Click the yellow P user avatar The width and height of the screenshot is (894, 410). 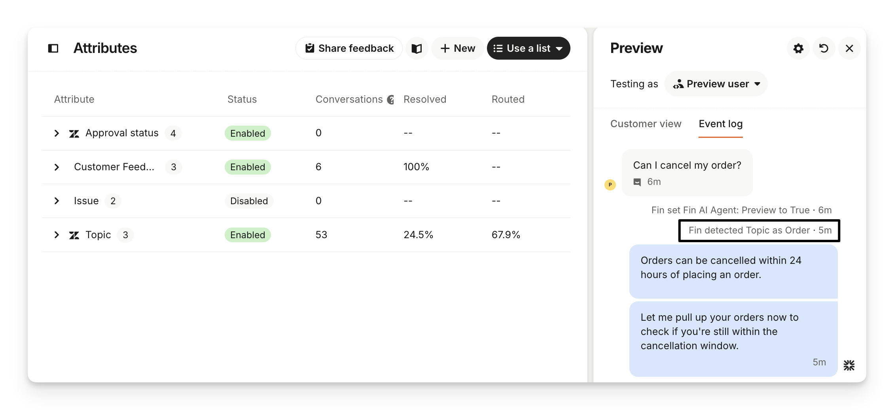610,184
